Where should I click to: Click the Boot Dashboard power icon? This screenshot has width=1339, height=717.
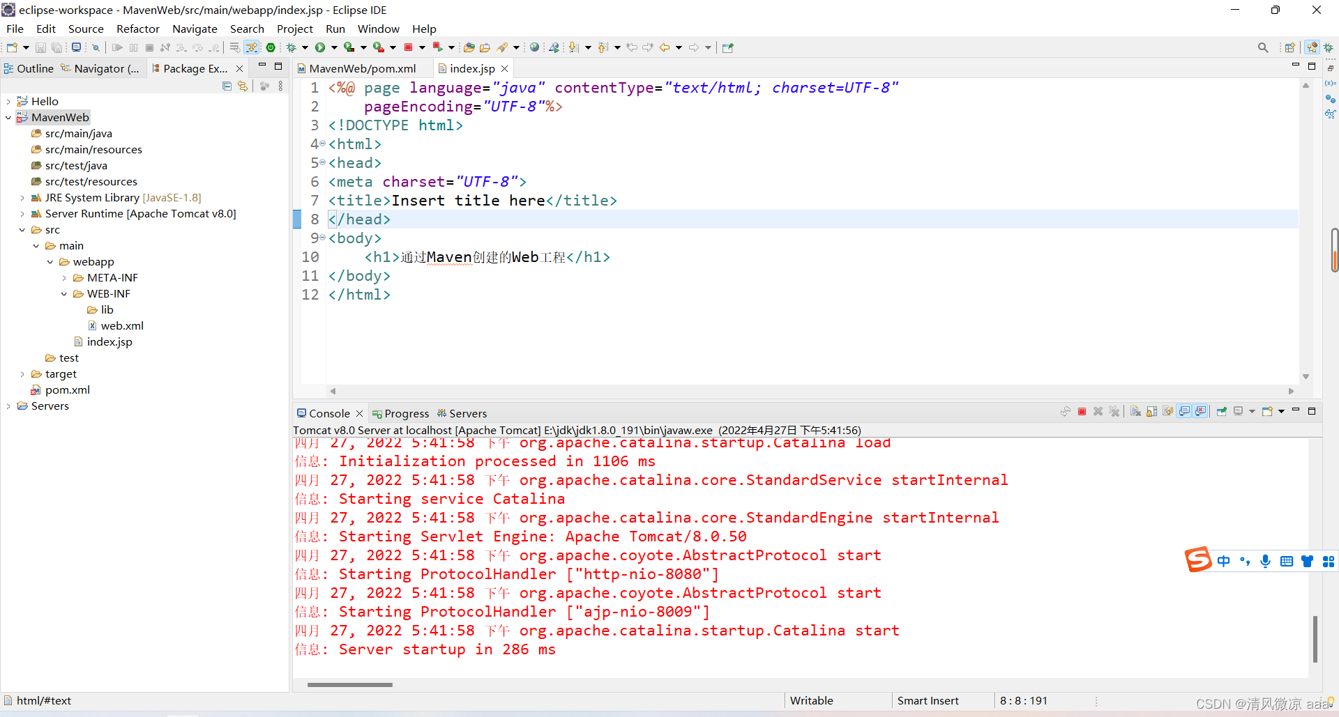pos(271,47)
